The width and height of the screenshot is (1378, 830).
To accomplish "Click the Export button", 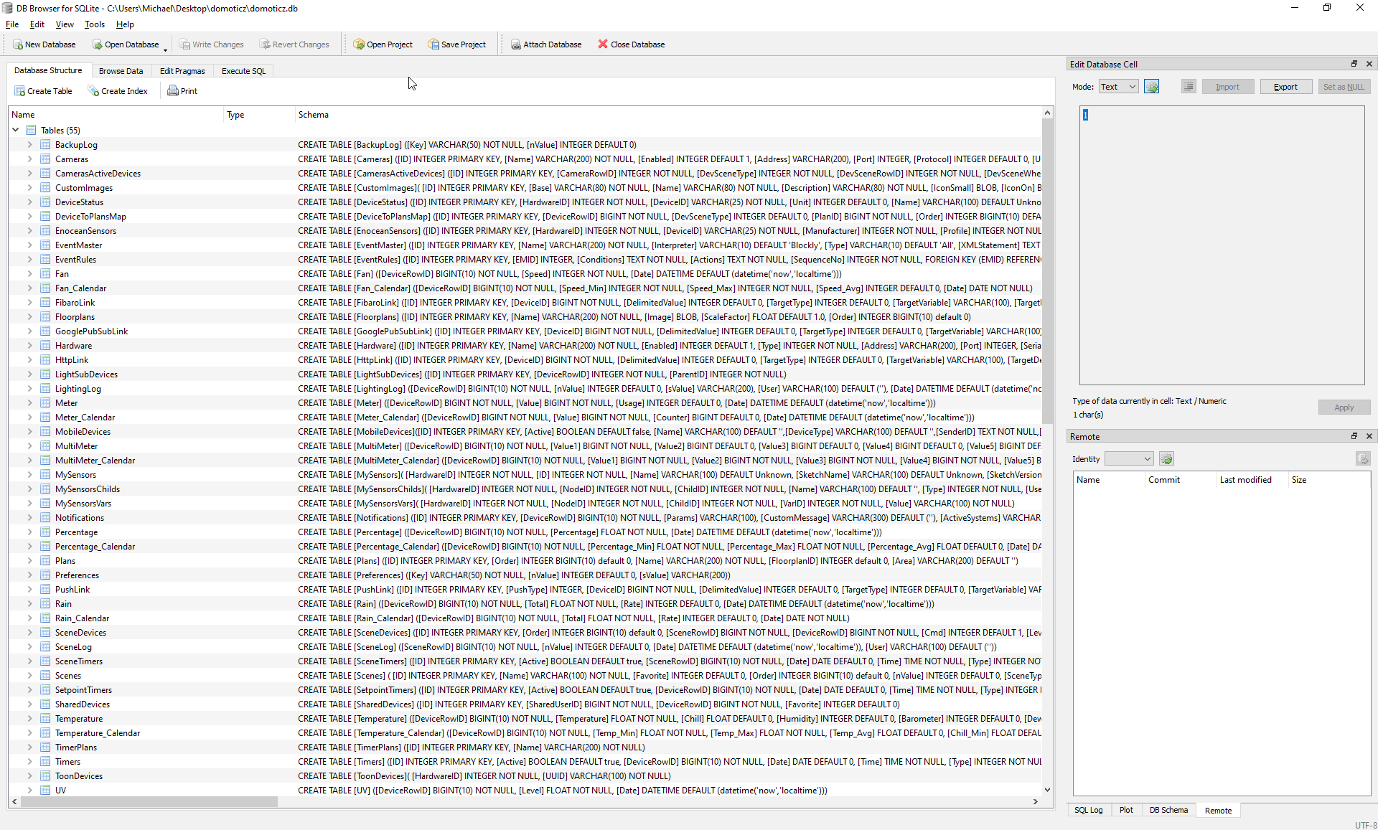I will tap(1285, 87).
